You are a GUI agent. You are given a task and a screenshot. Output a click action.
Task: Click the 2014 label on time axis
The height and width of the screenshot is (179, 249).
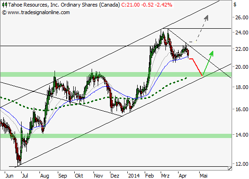click(x=134, y=176)
